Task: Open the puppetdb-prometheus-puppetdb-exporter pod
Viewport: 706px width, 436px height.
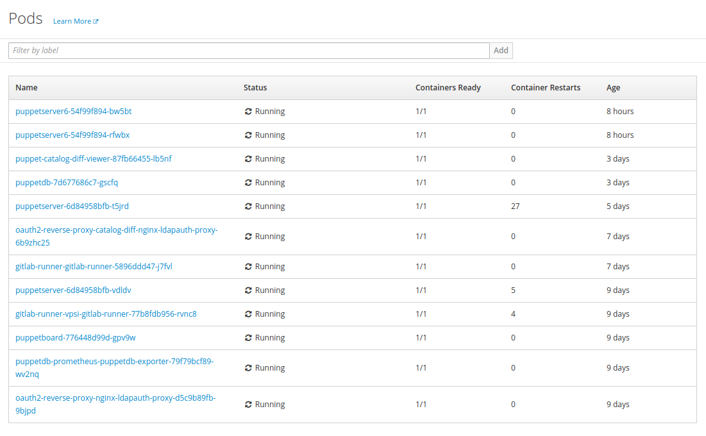Action: [114, 362]
